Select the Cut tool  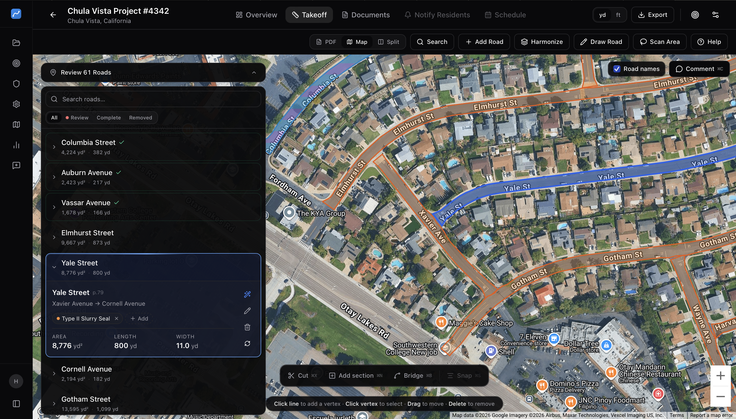coord(302,375)
